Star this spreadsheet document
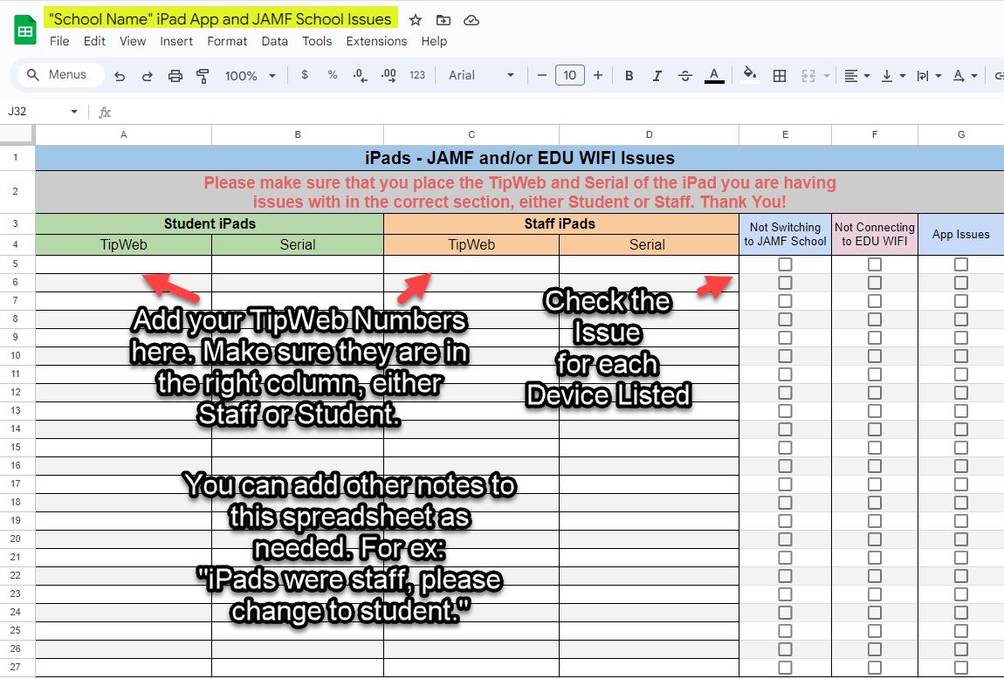 tap(416, 20)
